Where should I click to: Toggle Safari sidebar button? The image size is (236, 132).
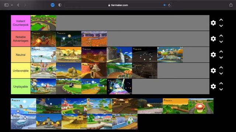tap(6, 5)
